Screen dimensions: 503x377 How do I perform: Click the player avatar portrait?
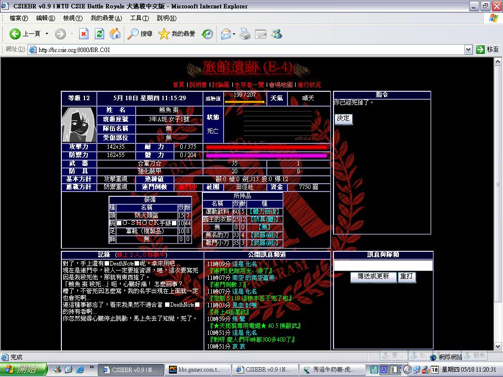click(79, 124)
